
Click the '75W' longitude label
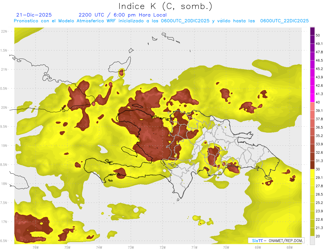67,247
